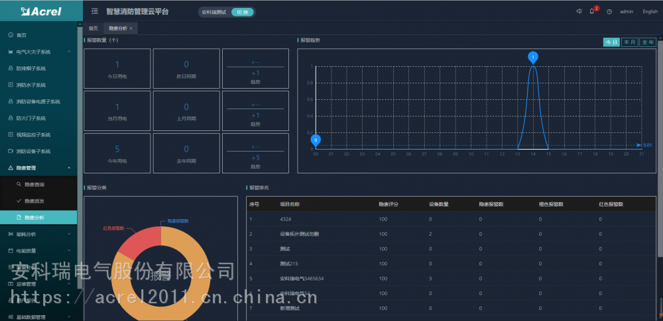Open 隐患查询 with the magnifier icon
The width and height of the screenshot is (663, 321).
34,184
